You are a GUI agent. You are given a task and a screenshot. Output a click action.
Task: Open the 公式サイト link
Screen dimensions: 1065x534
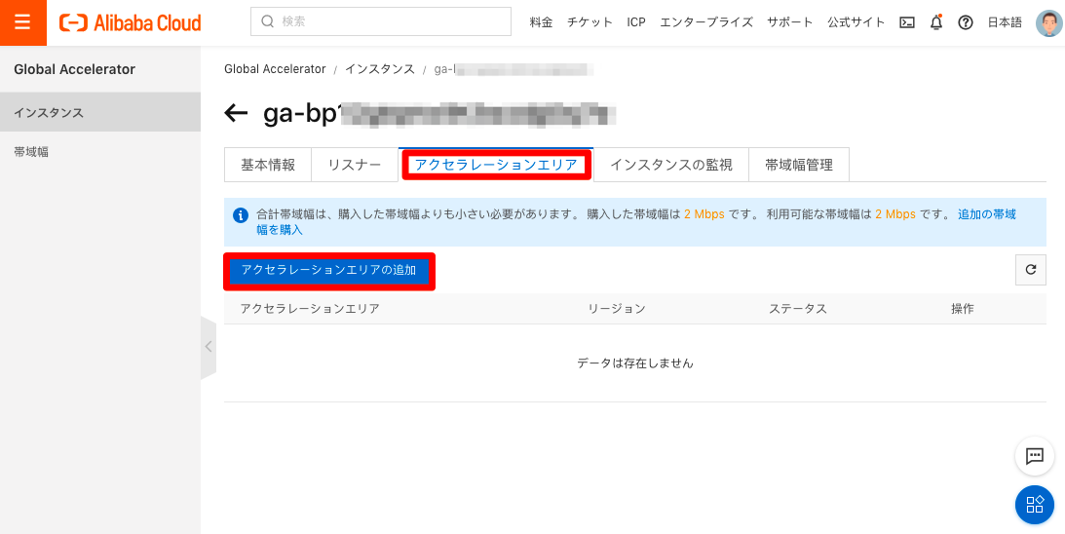point(856,22)
